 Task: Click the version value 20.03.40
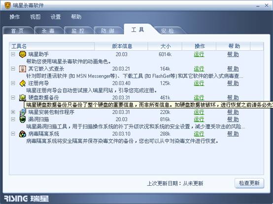tap(121, 84)
